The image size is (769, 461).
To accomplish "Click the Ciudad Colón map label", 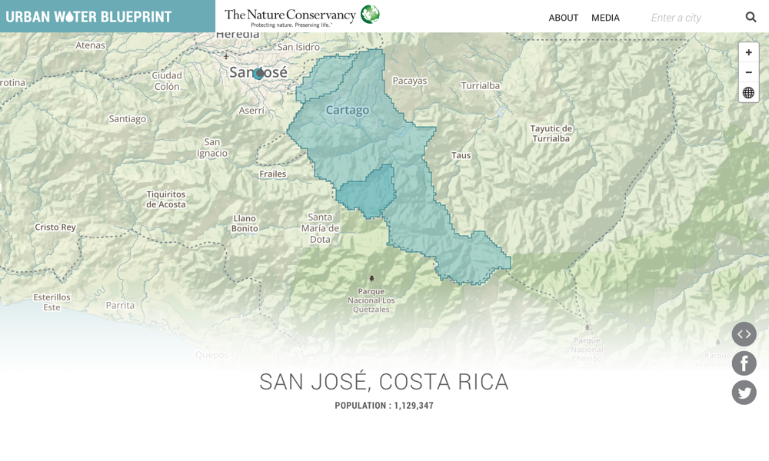I will click(167, 81).
